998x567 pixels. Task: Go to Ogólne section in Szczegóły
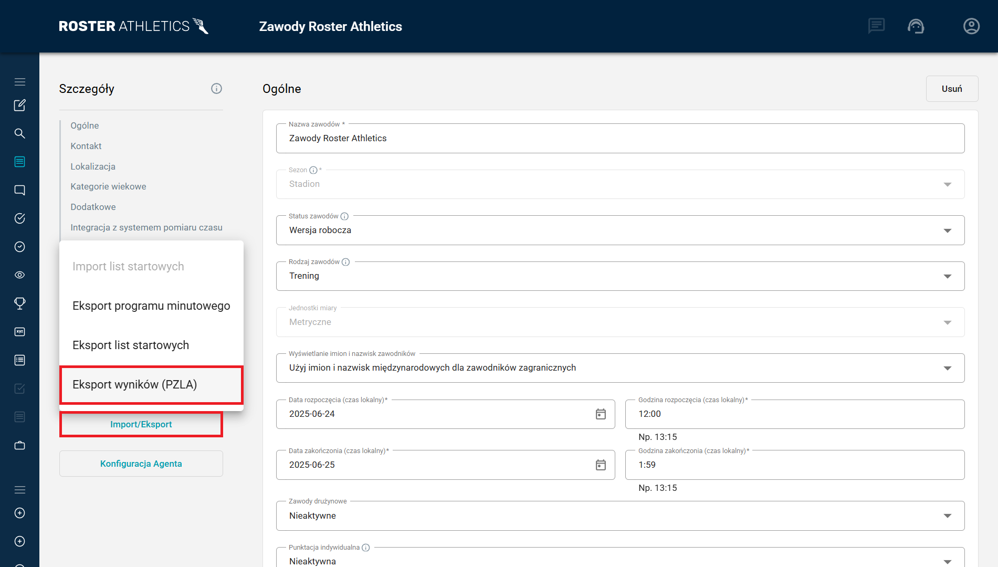point(85,125)
